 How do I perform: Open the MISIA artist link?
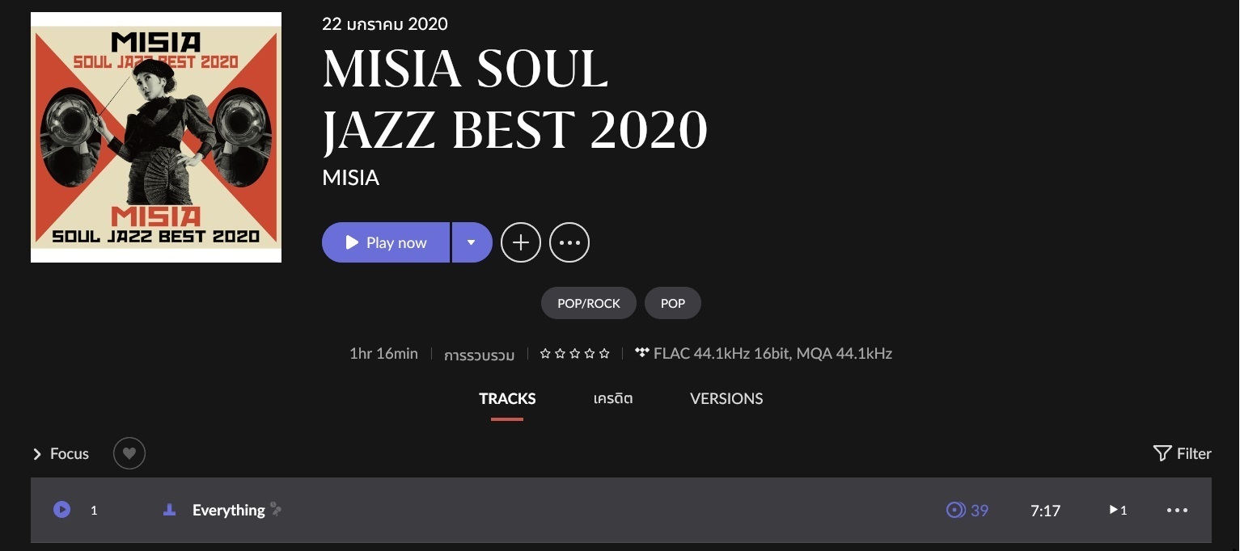click(351, 178)
